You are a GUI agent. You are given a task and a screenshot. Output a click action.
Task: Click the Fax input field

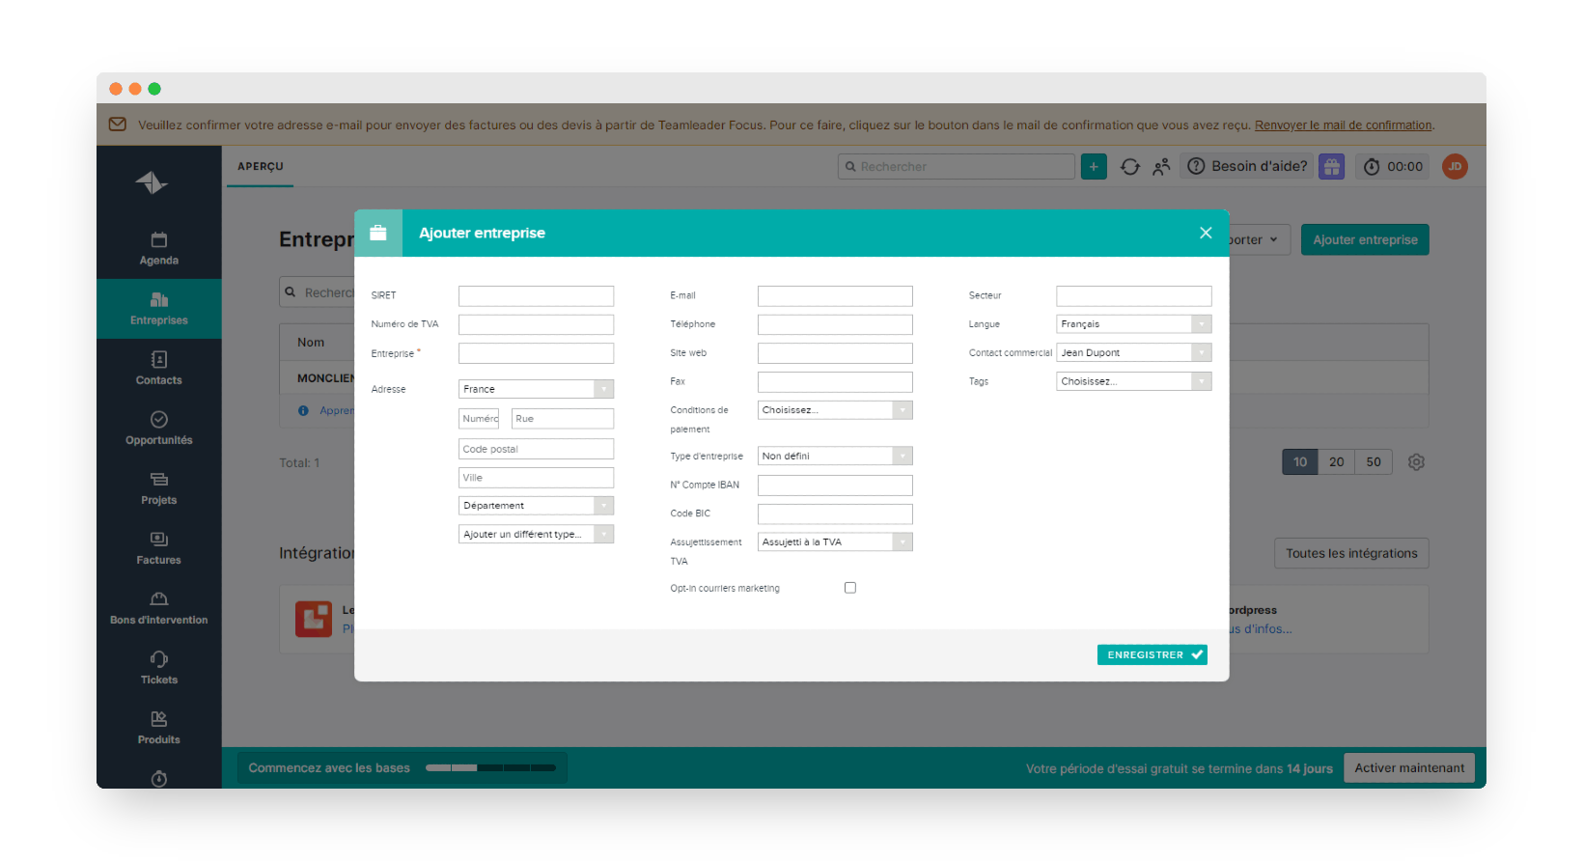[x=835, y=382]
